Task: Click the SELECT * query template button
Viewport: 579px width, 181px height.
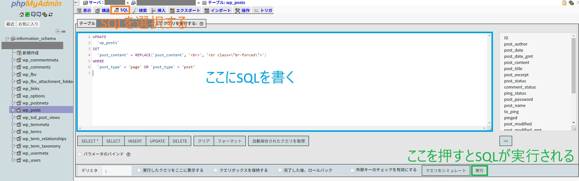Action: coord(90,141)
